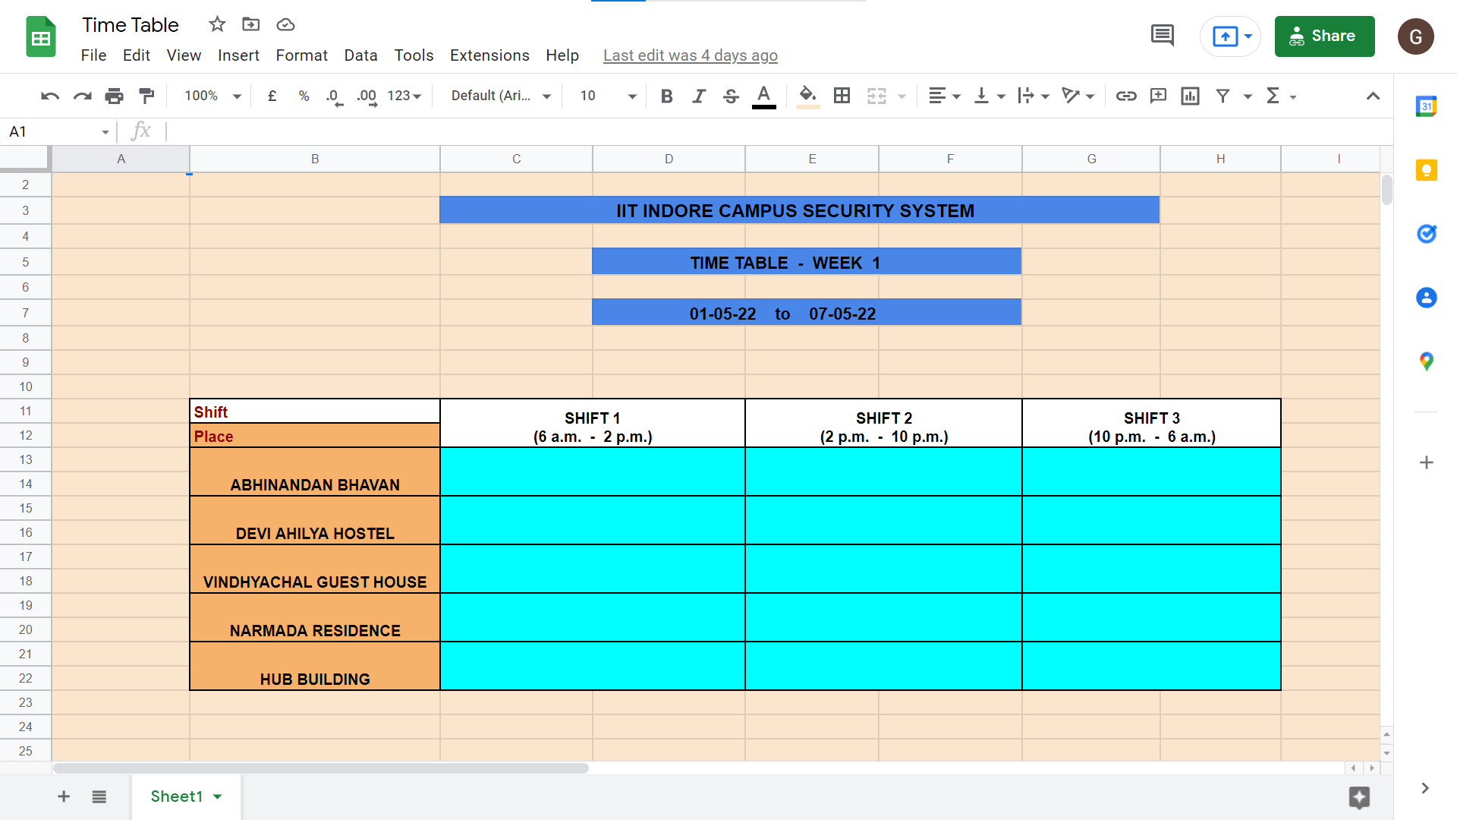Open the 'Last edit was 4 days ago' link
The width and height of the screenshot is (1457, 820).
click(x=690, y=55)
